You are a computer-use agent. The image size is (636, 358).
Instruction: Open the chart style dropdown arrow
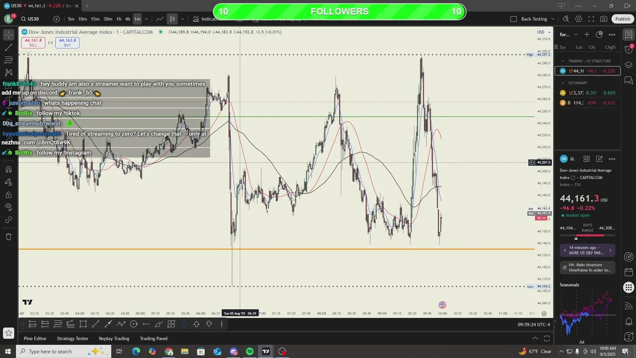[x=182, y=19]
